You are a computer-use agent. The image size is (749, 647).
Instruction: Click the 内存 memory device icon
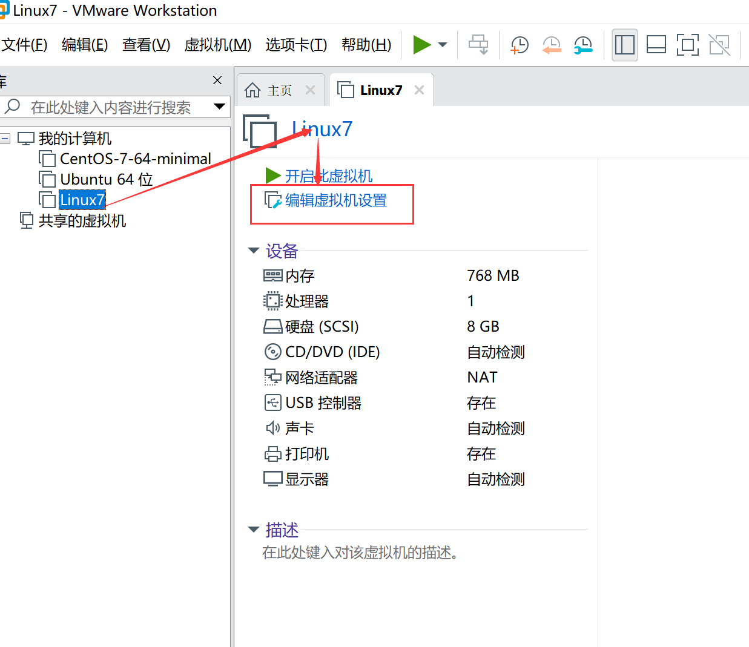tap(273, 276)
